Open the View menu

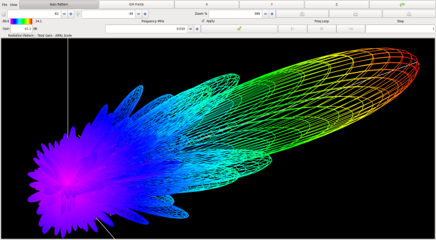tap(13, 4)
